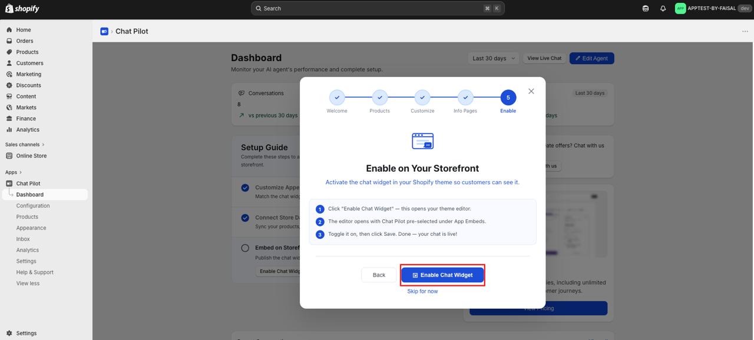The image size is (754, 340).
Task: Select the Enable step number 5
Action: tap(508, 98)
